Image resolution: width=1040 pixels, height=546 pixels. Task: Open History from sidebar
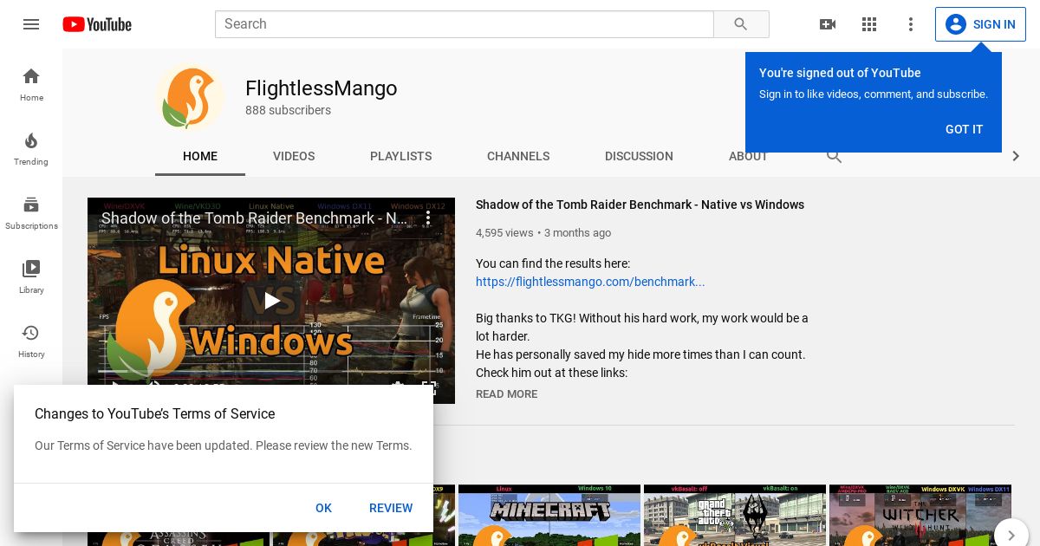31,341
